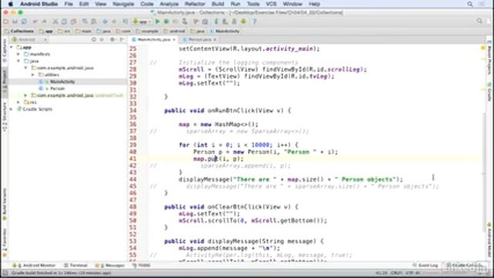Click the Paste toolbar icon
This screenshot has width=494, height=278.
(73, 22)
